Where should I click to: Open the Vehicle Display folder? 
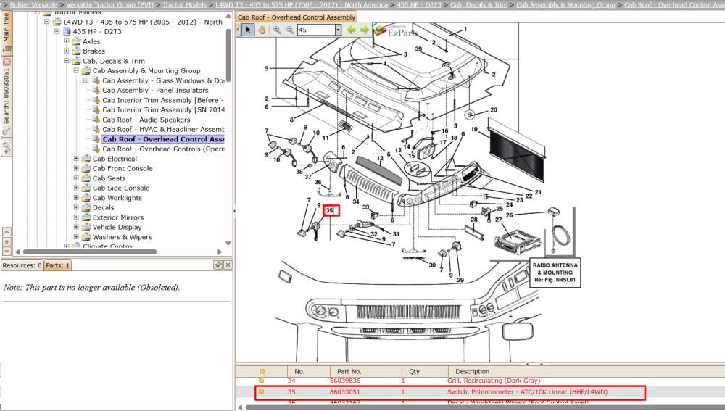[117, 227]
